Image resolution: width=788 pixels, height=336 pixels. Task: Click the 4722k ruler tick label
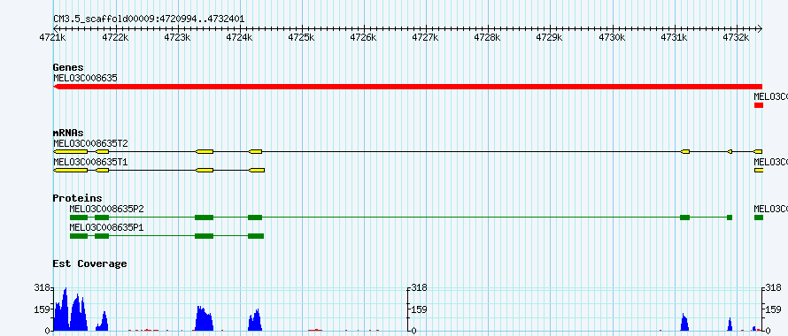point(115,38)
